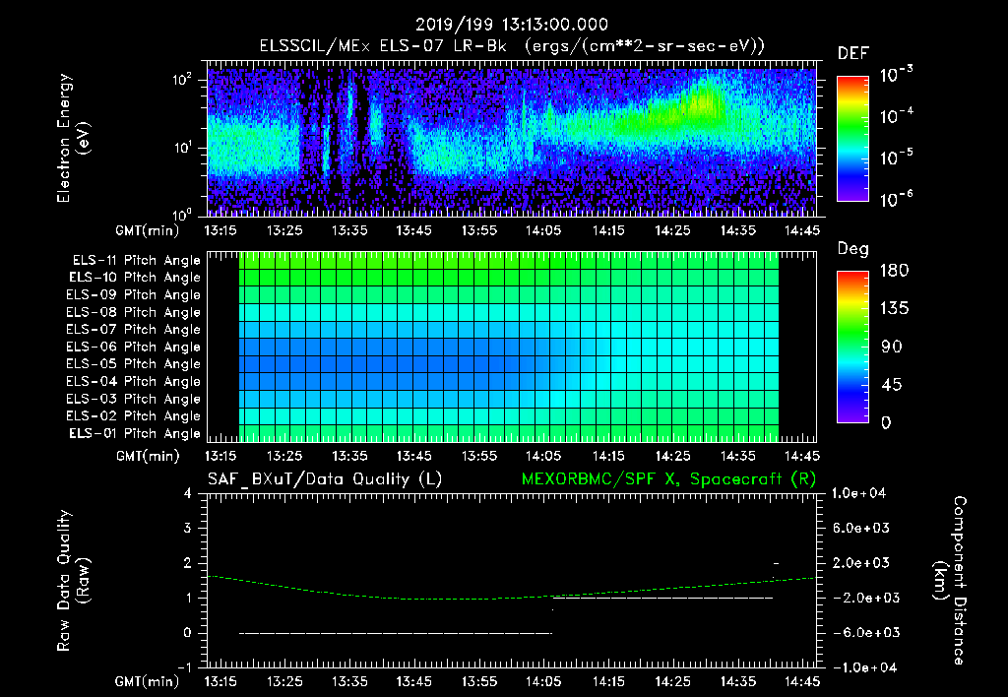The image size is (1008, 697).
Task: Click the ELS-08 Pitch Angle row label
Action: [x=133, y=312]
